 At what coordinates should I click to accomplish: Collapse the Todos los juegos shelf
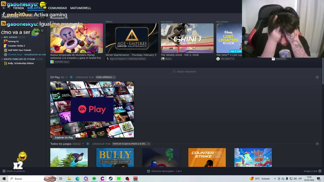[317, 144]
